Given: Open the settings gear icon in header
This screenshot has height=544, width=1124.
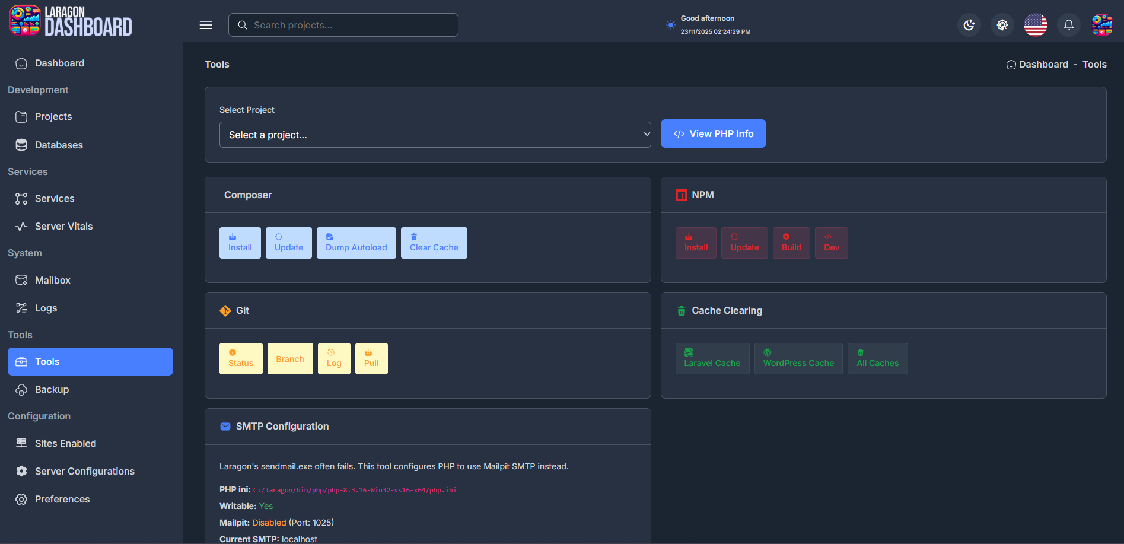Looking at the screenshot, I should coord(1002,25).
